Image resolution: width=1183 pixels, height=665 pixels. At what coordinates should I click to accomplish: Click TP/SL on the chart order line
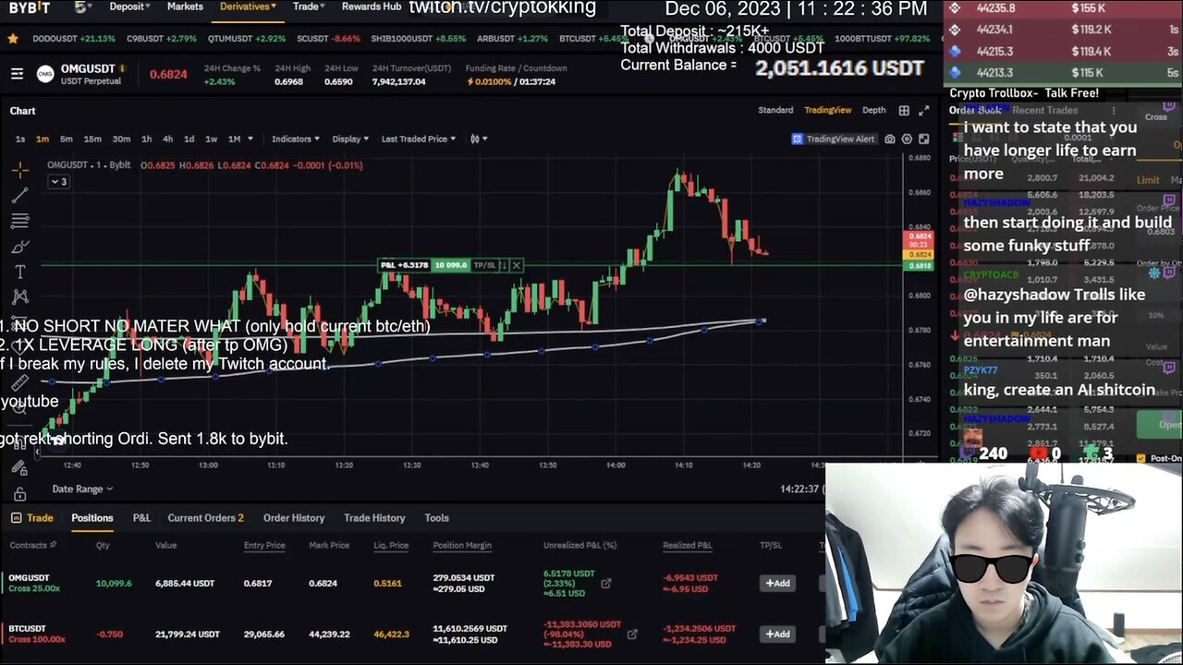tap(484, 265)
